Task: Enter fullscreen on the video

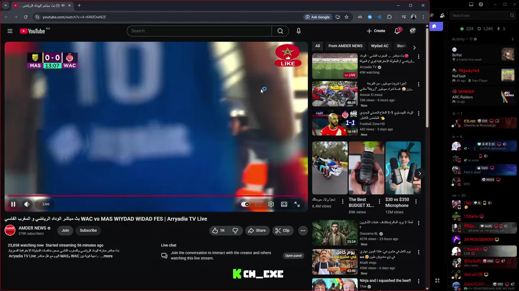Action: coord(297,204)
